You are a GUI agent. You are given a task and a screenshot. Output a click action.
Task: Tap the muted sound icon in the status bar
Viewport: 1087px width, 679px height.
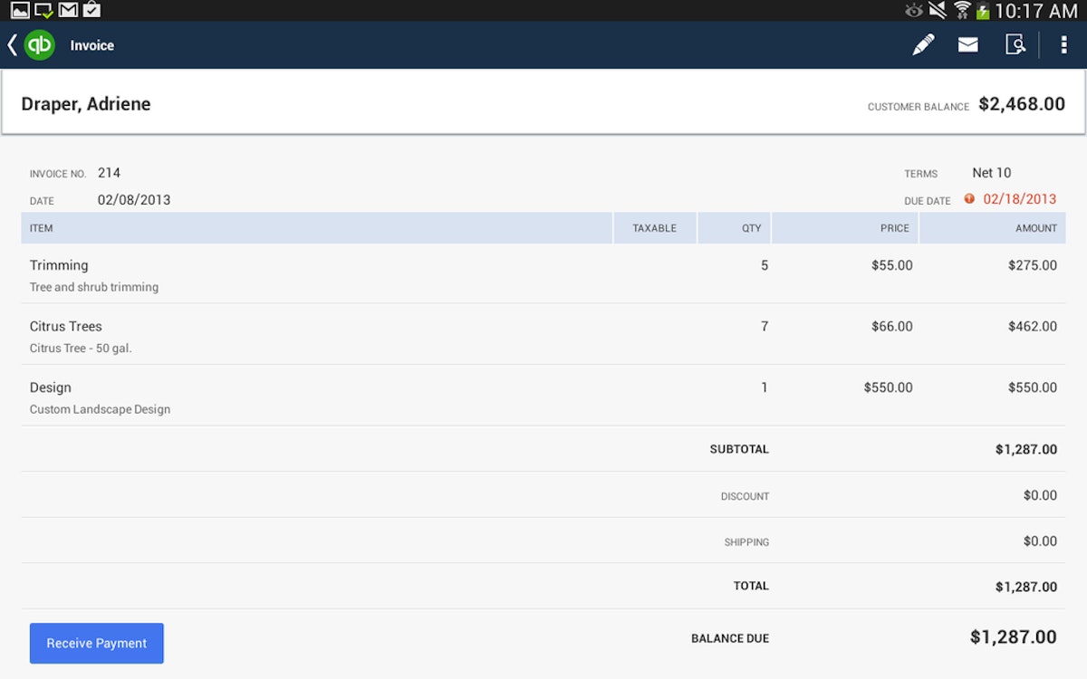tap(936, 11)
